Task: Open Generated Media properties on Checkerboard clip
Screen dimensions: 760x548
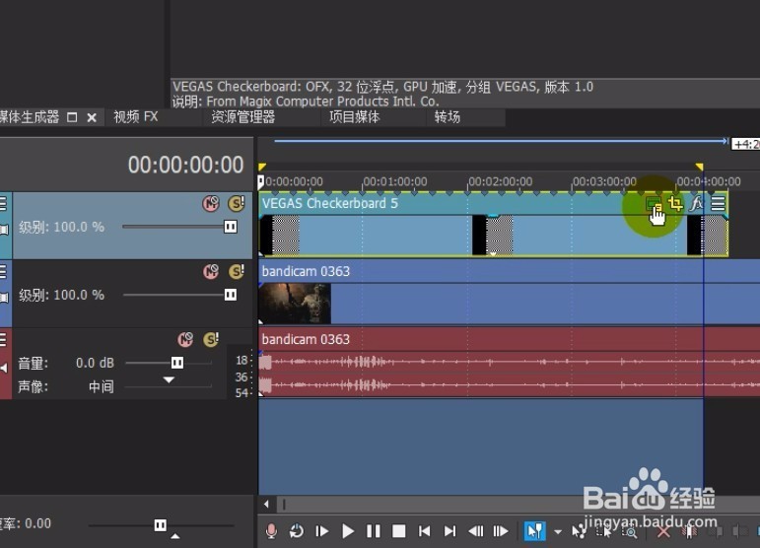Action: pyautogui.click(x=654, y=203)
